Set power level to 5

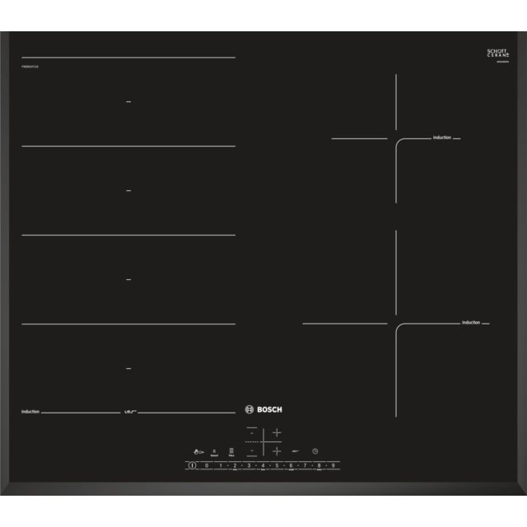(277, 465)
